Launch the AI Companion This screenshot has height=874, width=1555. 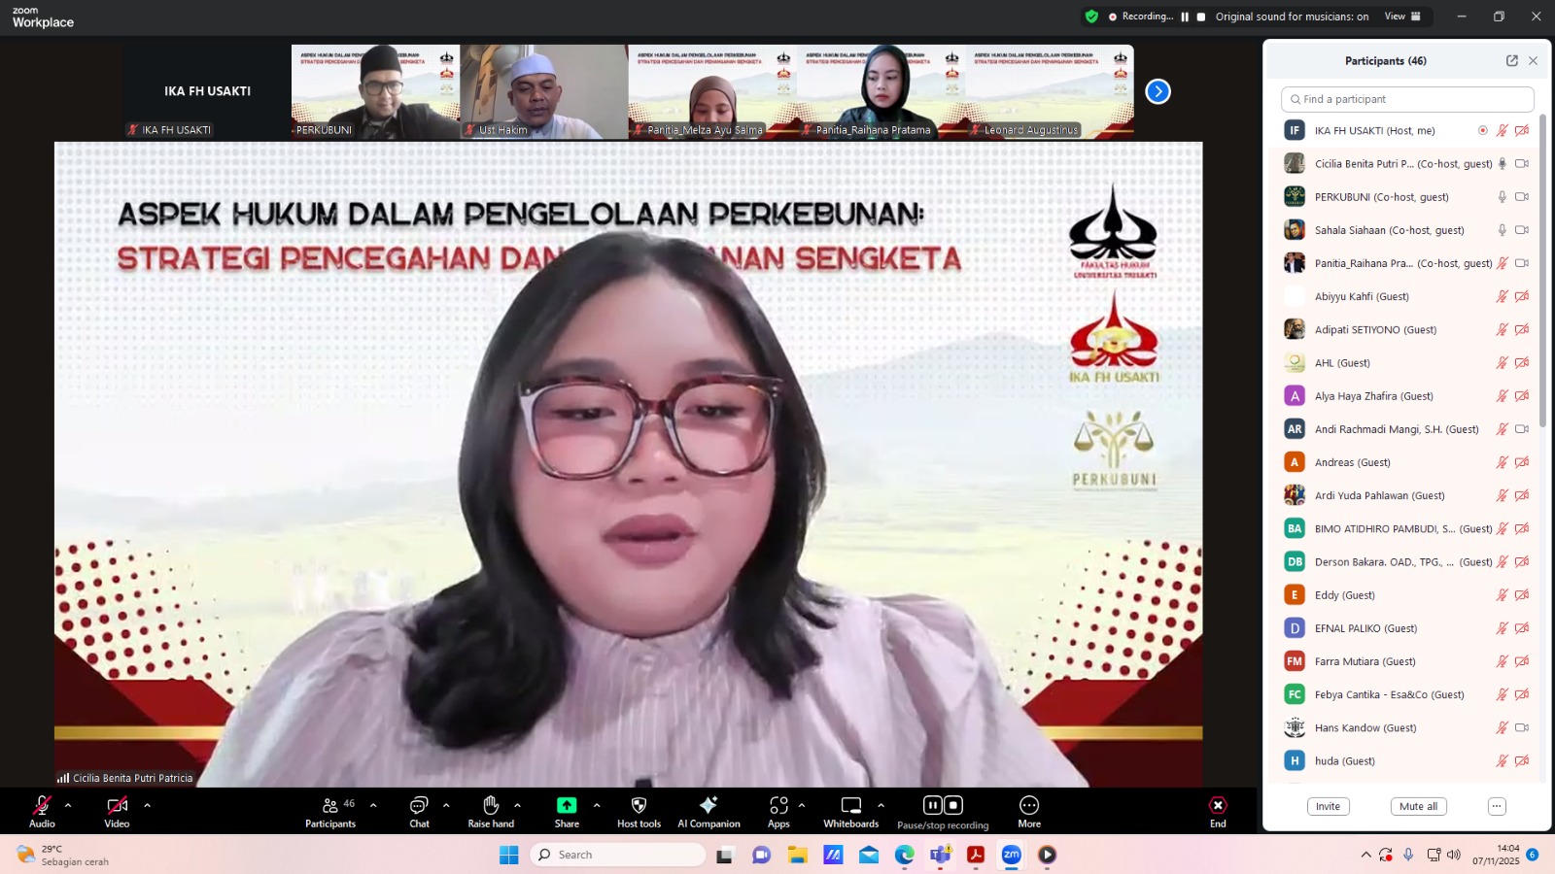pos(708,806)
